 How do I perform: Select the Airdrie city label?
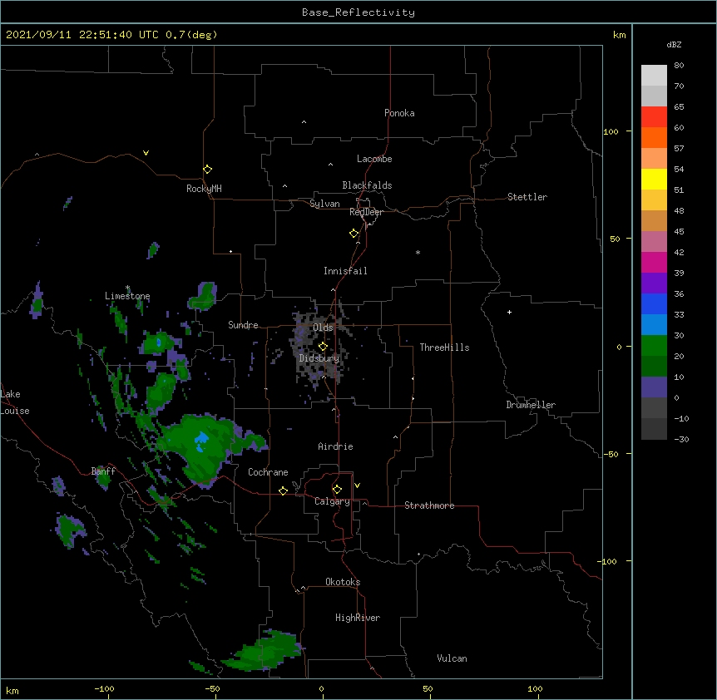coord(335,446)
